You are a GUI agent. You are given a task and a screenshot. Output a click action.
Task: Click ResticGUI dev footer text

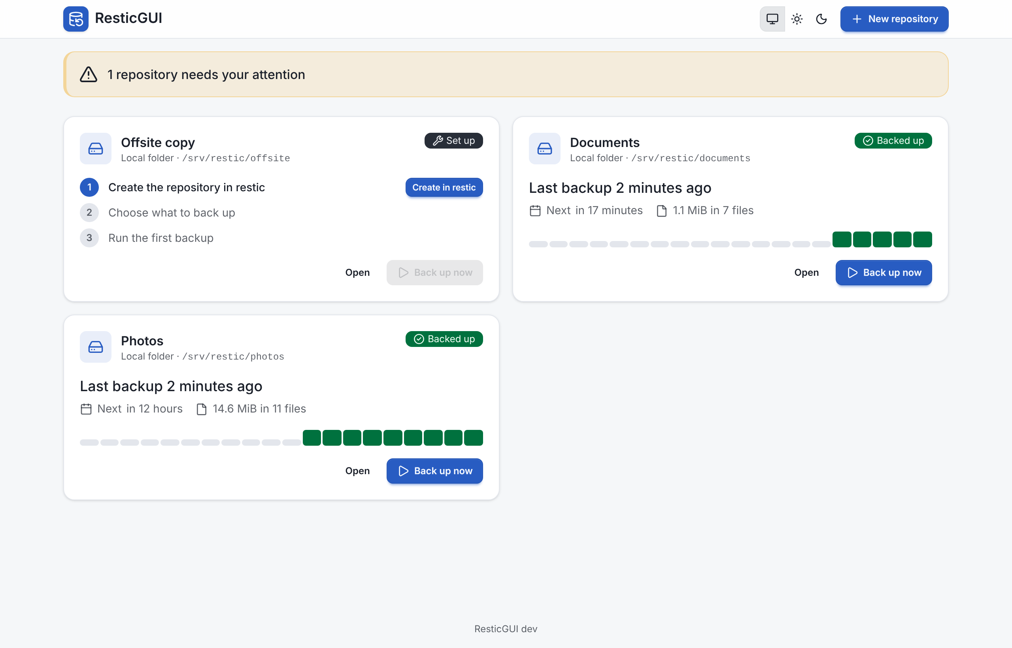click(506, 629)
